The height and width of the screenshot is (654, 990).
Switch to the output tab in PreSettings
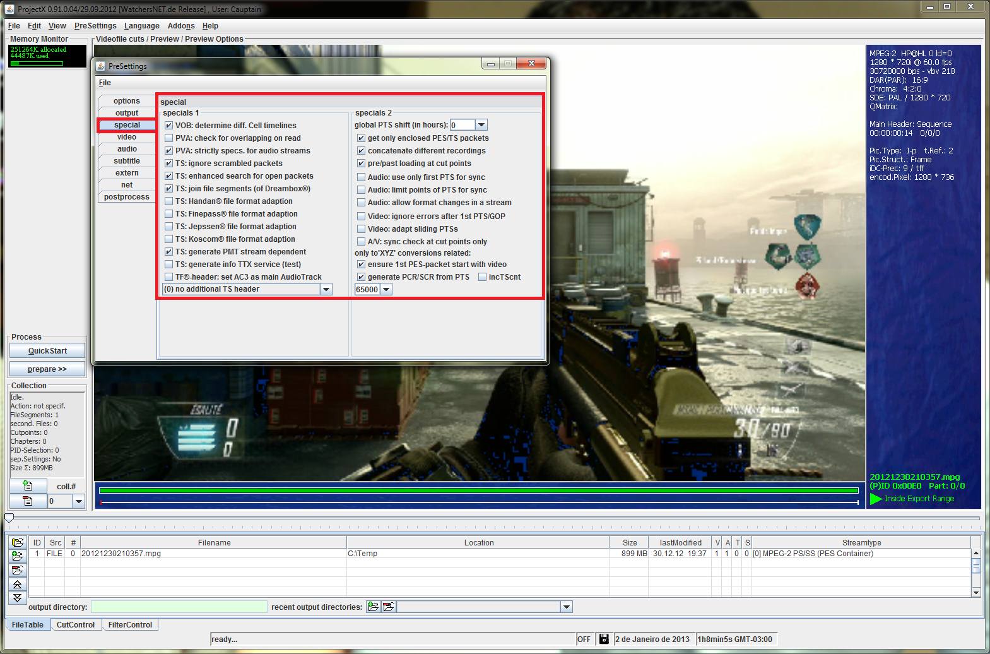[x=127, y=113]
